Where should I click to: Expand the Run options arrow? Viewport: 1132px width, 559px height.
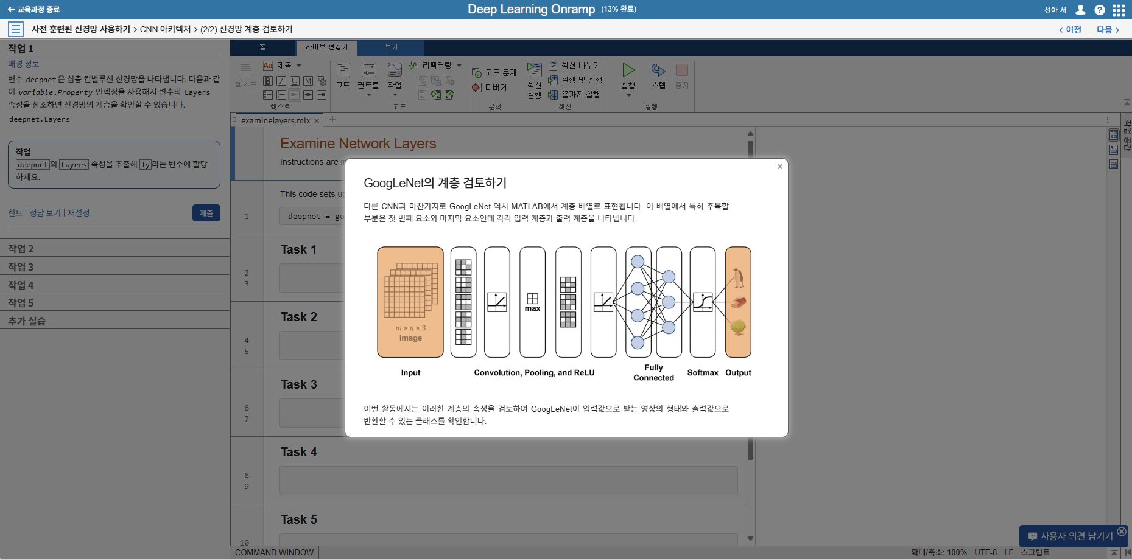click(629, 95)
